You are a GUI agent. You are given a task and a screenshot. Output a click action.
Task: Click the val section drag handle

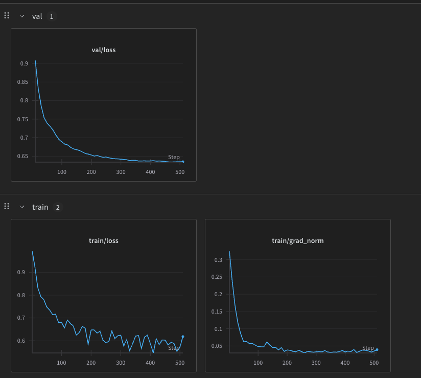click(x=7, y=16)
